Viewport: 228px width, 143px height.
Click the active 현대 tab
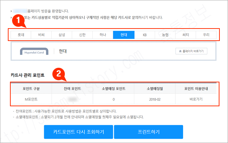(x=124, y=35)
